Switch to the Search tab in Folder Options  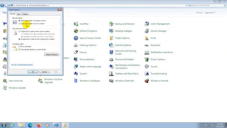coord(25,14)
